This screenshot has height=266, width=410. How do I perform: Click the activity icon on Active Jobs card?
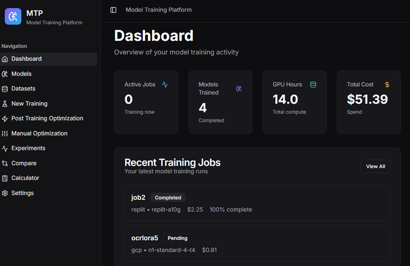tap(165, 84)
